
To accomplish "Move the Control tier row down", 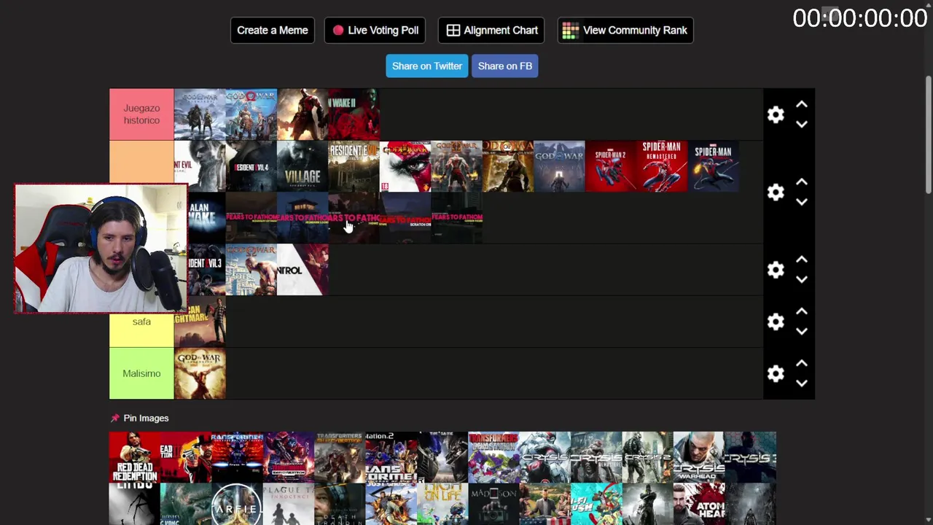I will pyautogui.click(x=802, y=279).
